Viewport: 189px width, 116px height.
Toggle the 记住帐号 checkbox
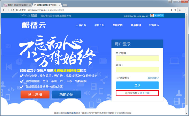(x=117, y=78)
